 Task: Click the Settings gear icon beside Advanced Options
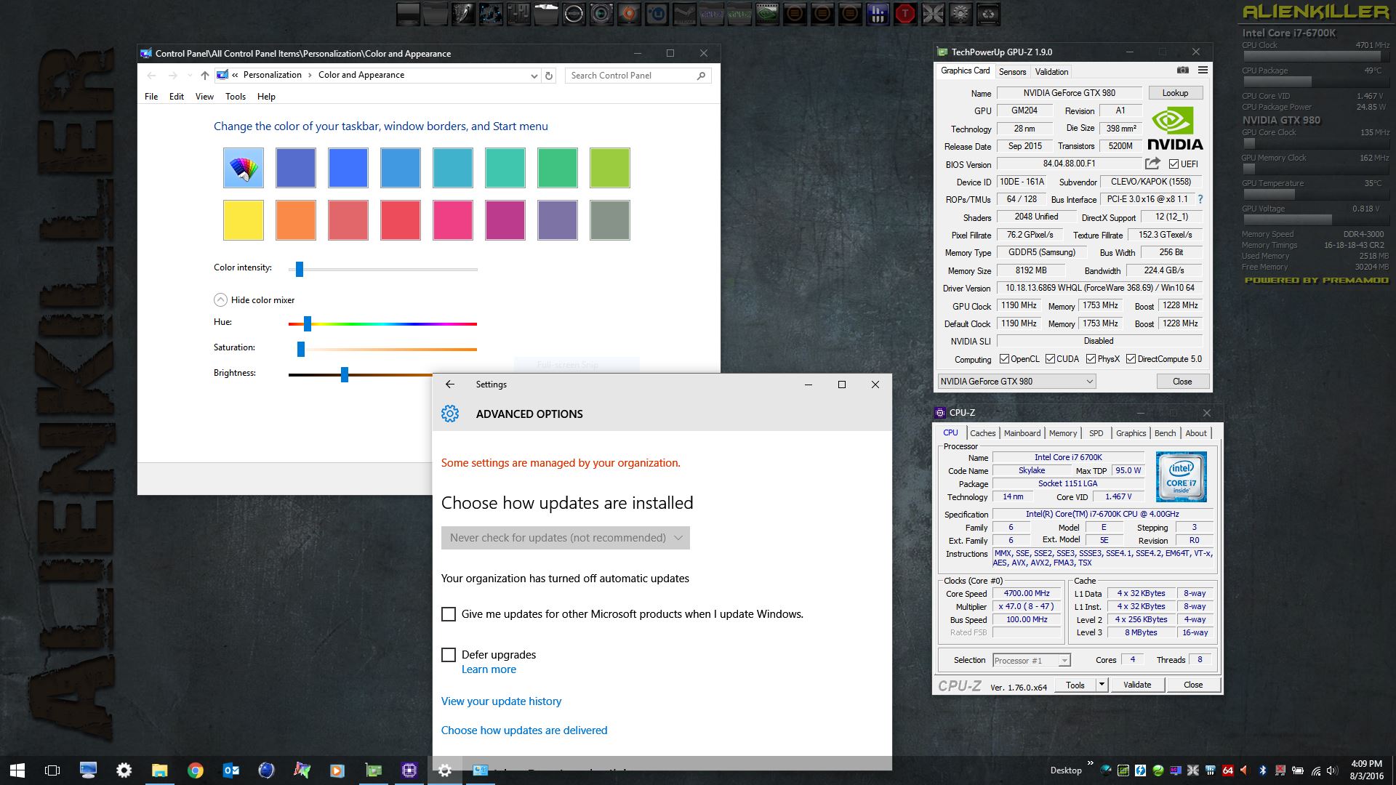point(450,414)
